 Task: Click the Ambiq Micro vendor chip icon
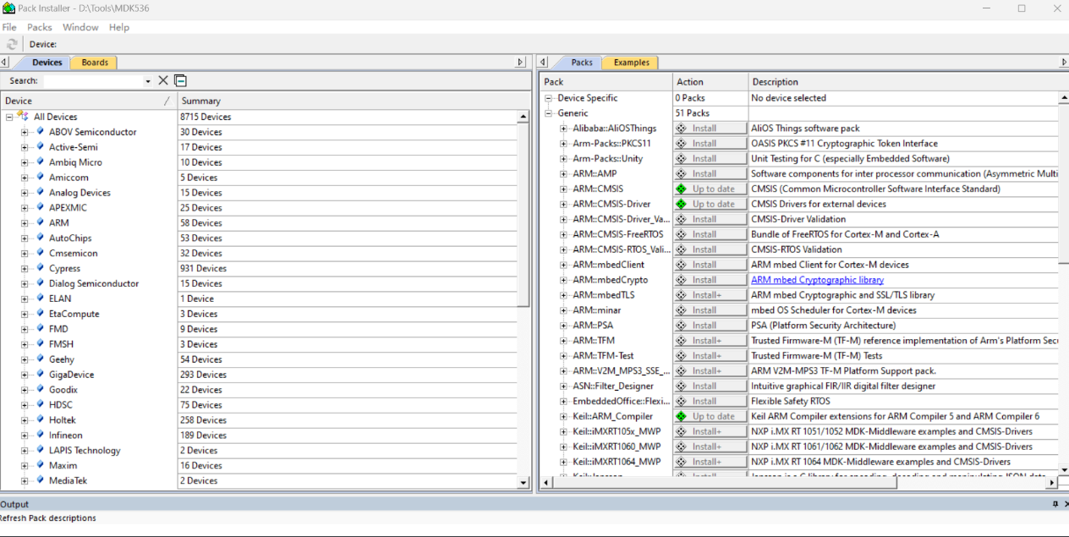(x=40, y=162)
